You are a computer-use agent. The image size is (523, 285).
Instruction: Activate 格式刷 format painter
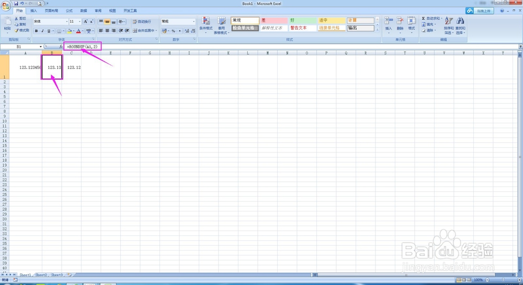(21, 30)
